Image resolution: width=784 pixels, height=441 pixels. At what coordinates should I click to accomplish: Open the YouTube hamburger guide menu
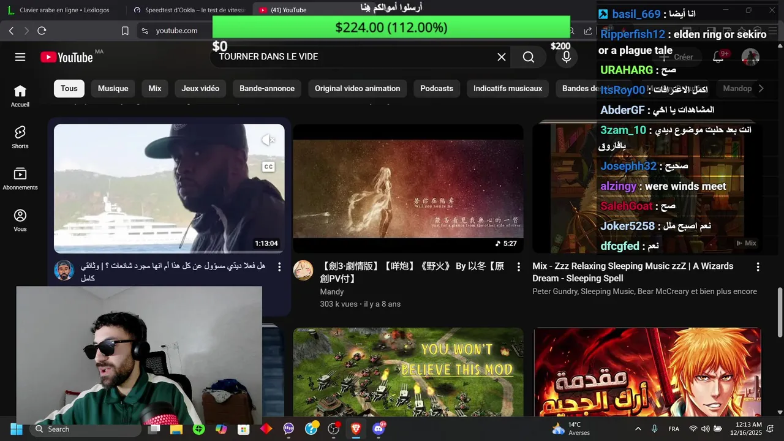coord(20,57)
